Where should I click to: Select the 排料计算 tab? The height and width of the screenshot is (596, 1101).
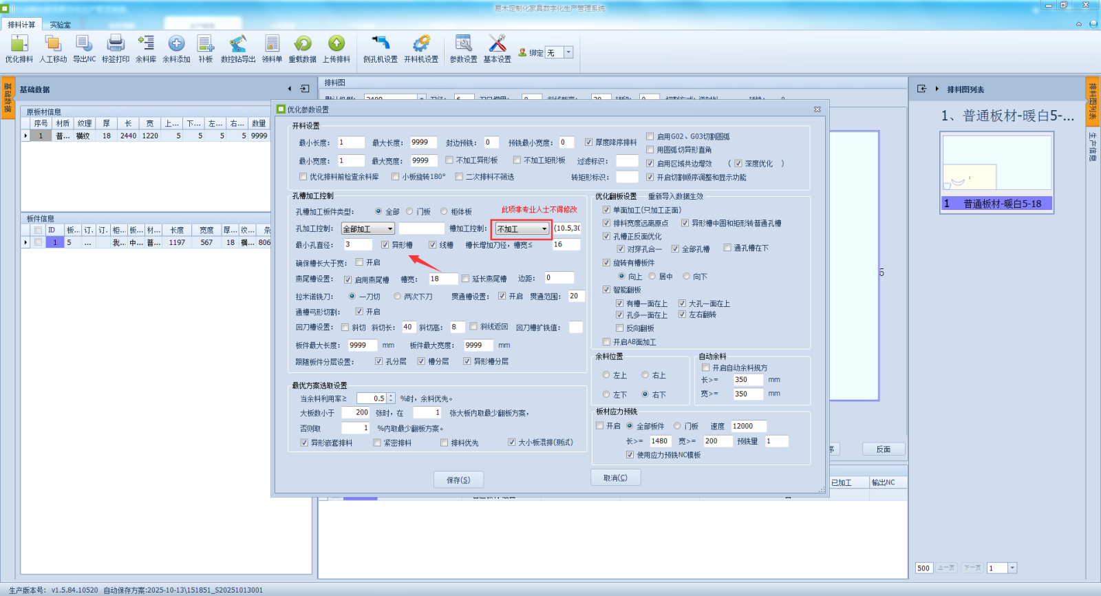point(21,25)
